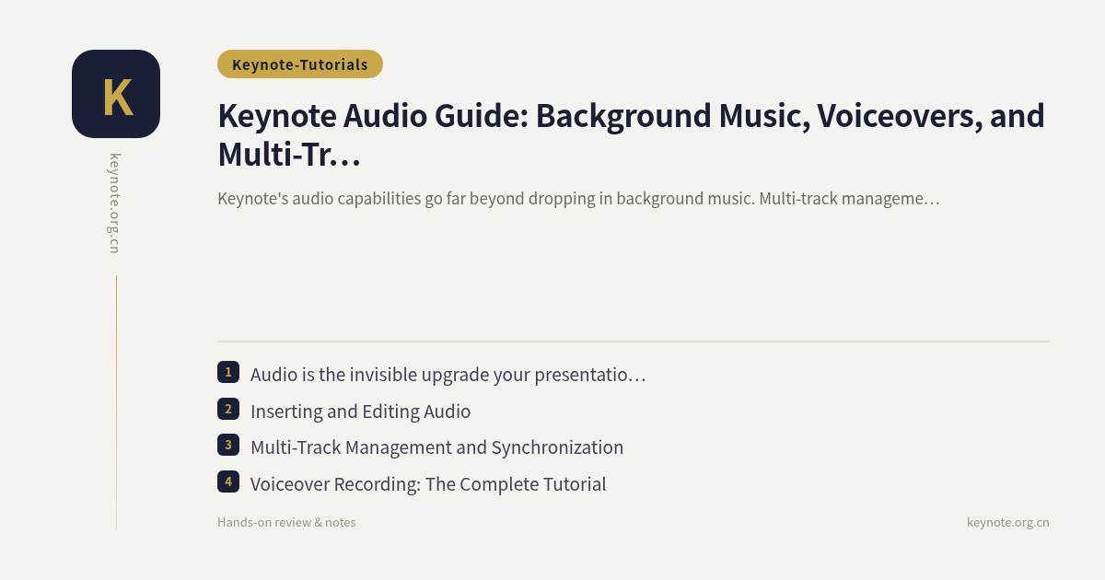This screenshot has height=580, width=1105.
Task: Go to "Inserting and Editing Audio" section
Action: [360, 412]
